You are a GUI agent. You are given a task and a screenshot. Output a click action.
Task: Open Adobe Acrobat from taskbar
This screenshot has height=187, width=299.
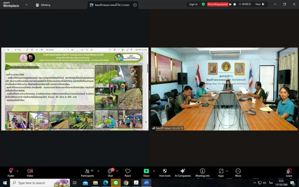click(136, 183)
